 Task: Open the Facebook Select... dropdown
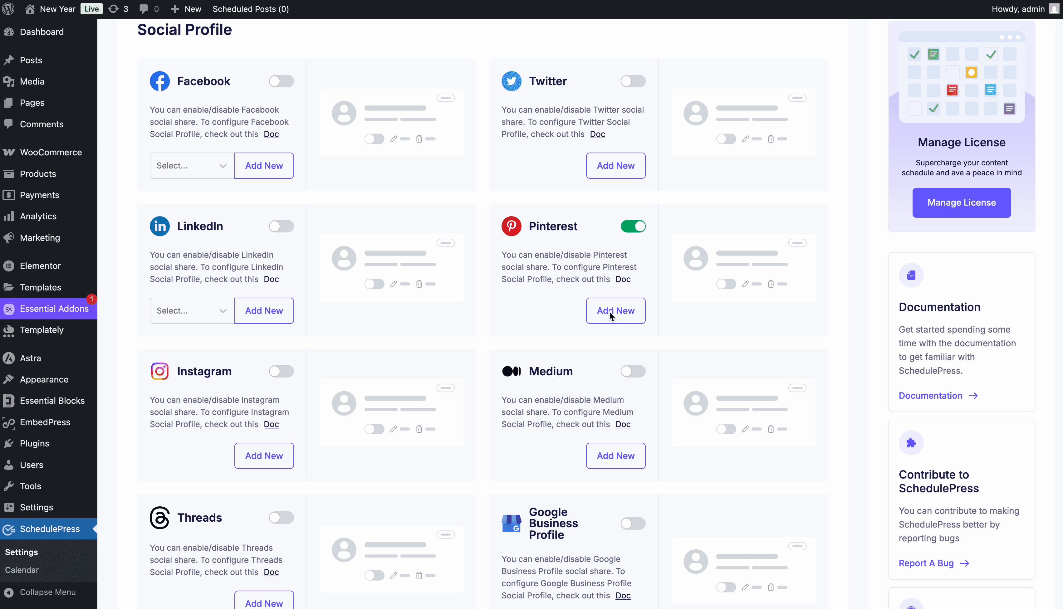192,166
